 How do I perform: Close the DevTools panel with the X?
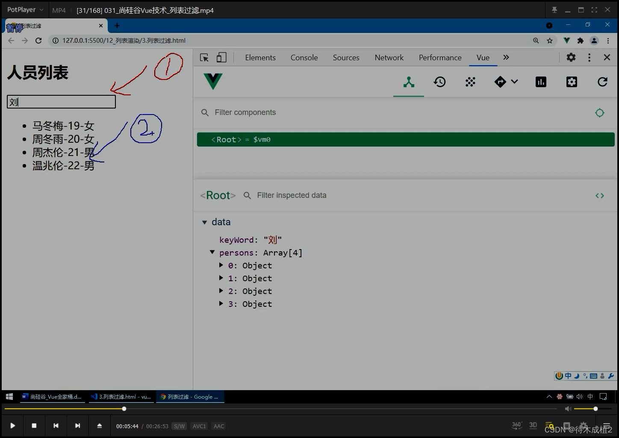607,57
